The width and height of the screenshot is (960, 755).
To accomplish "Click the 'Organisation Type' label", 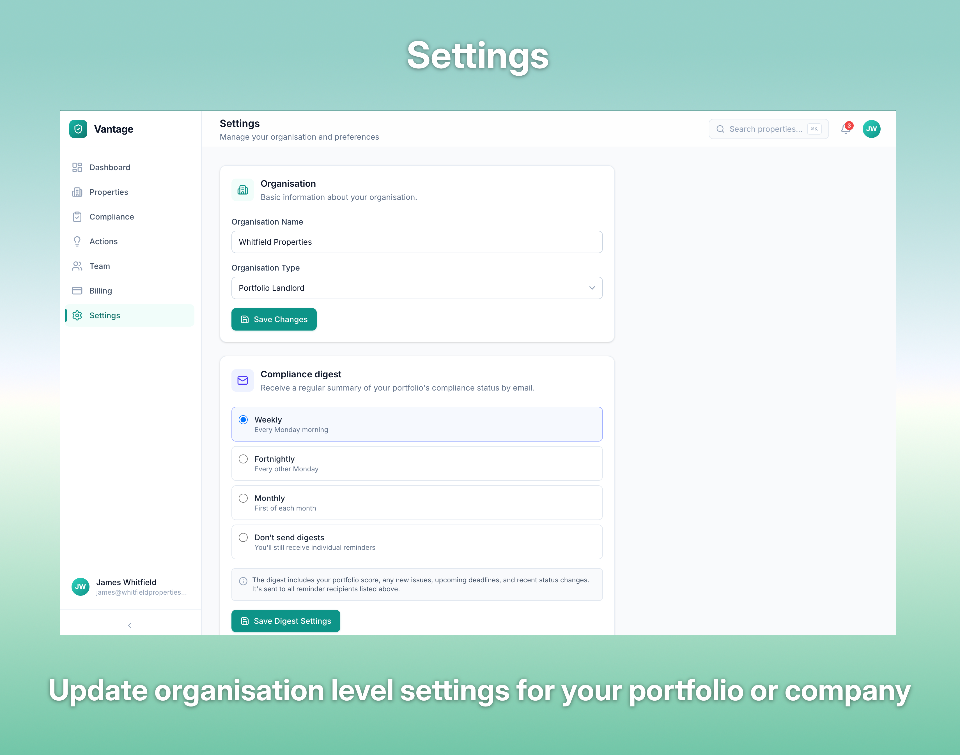I will (265, 268).
